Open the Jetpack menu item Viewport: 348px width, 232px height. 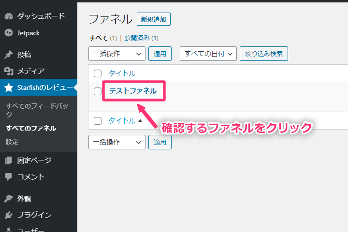(x=39, y=33)
